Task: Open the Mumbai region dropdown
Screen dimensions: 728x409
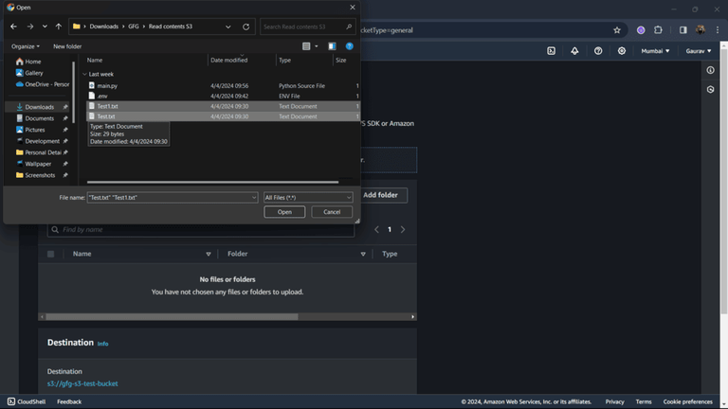Action: pyautogui.click(x=655, y=51)
